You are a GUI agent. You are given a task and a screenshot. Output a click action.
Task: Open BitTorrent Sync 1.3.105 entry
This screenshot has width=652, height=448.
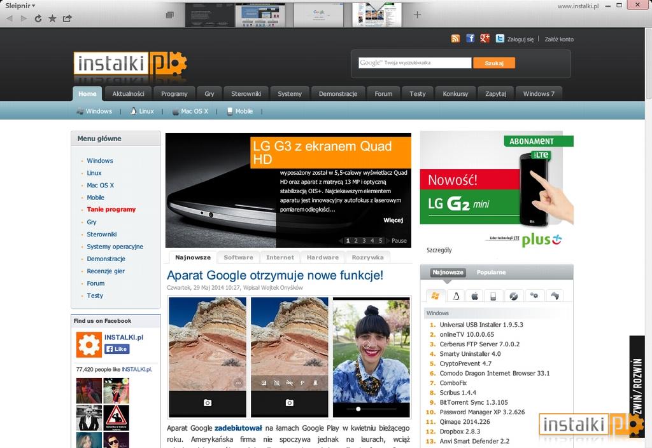474,402
